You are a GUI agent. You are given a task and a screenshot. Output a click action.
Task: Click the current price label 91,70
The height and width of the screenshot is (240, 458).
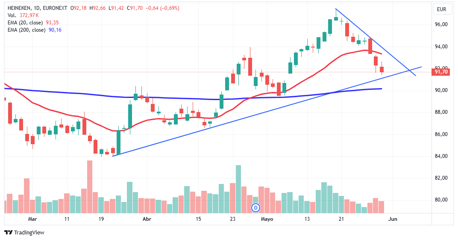pyautogui.click(x=441, y=72)
